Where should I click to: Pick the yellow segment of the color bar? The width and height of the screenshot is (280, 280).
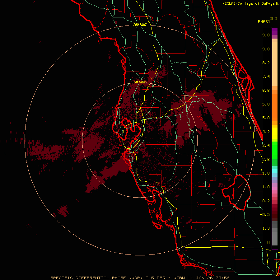275,133
